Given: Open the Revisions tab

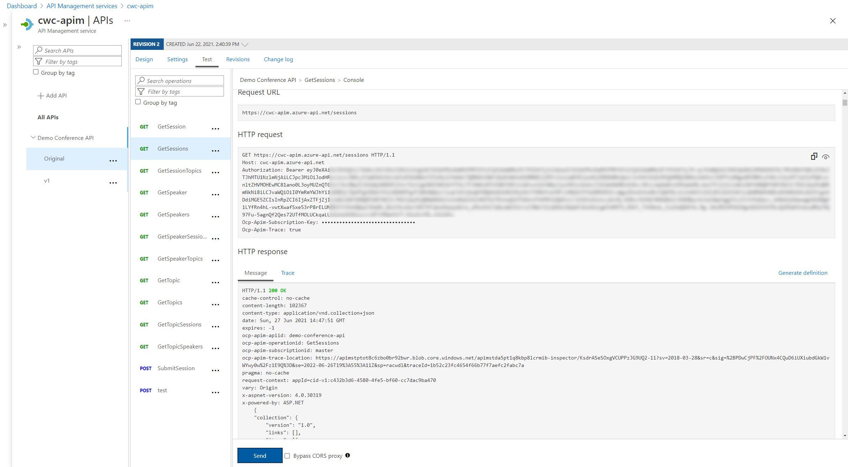Looking at the screenshot, I should 238,59.
